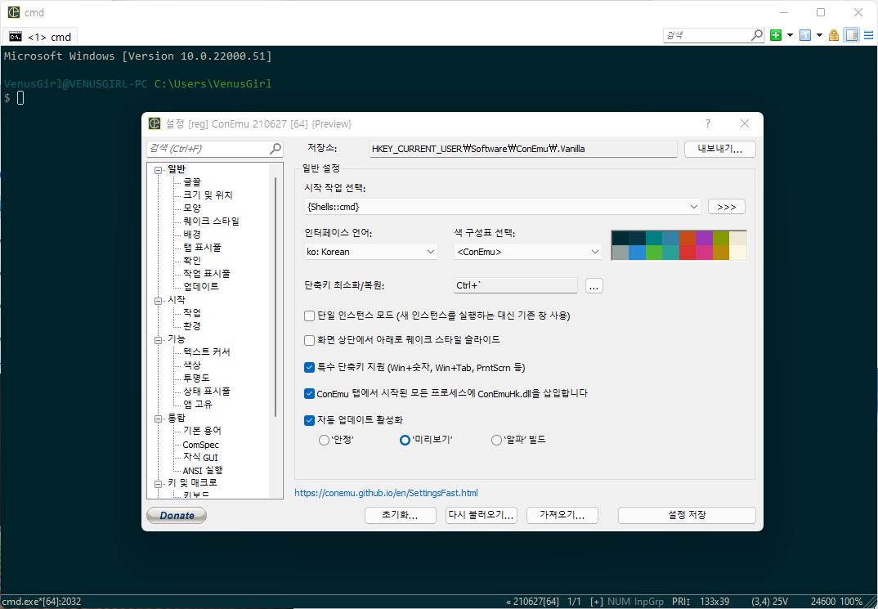The image size is (878, 609).
Task: Click the 133x39 size in the status bar
Action: coord(714,602)
